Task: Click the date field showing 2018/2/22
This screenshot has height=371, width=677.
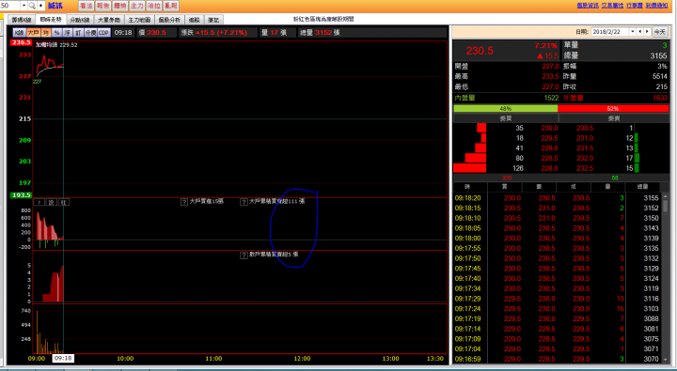Action: coord(610,32)
